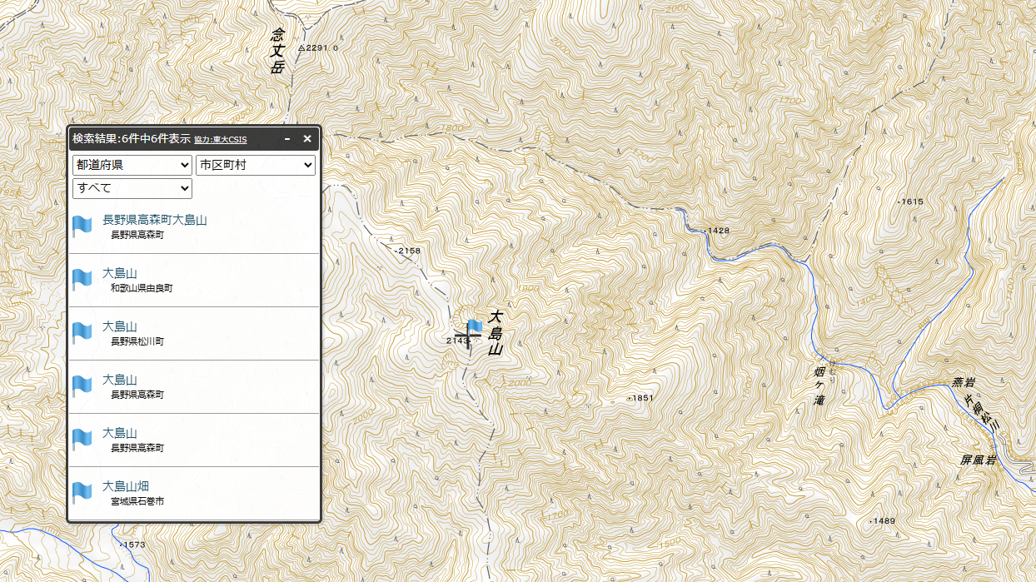Screen dimensions: 1036x582
Task: Click the flag icon of the fifth search result
Action: point(82,440)
